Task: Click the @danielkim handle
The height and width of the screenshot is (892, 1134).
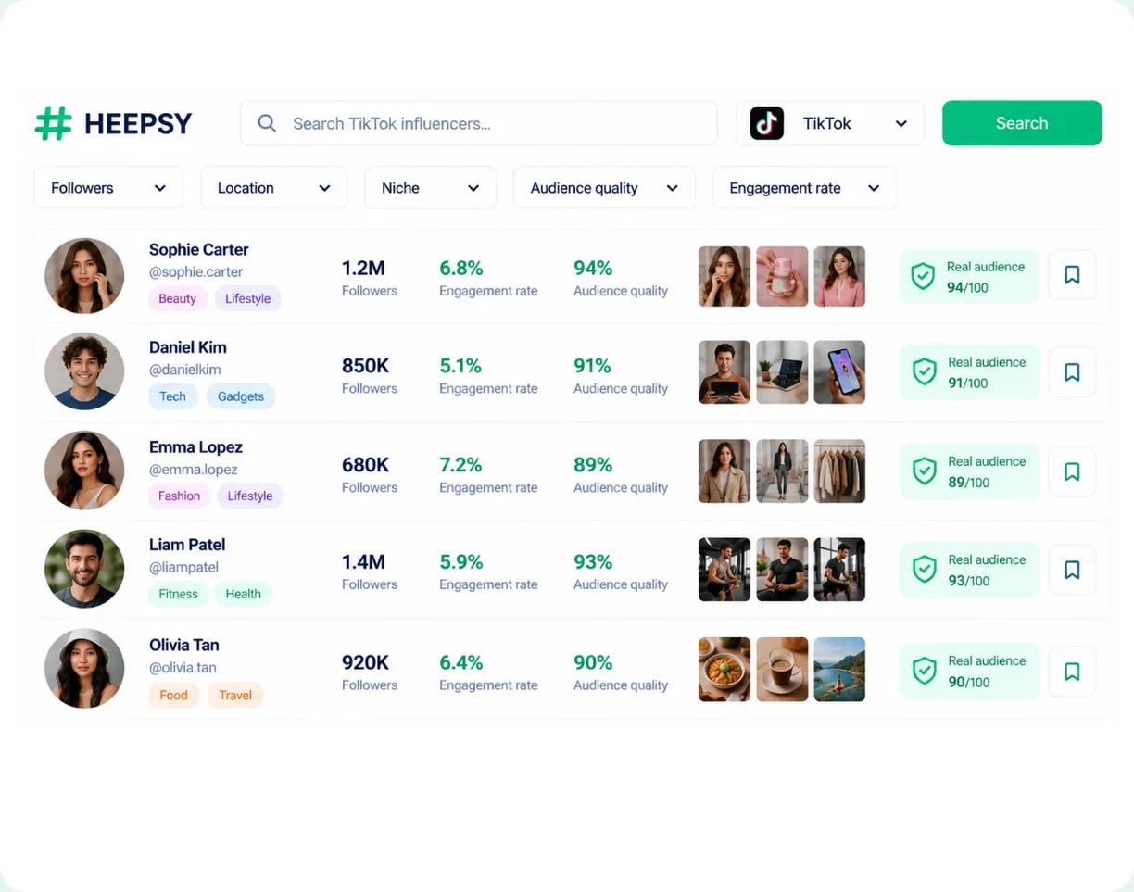Action: click(184, 371)
